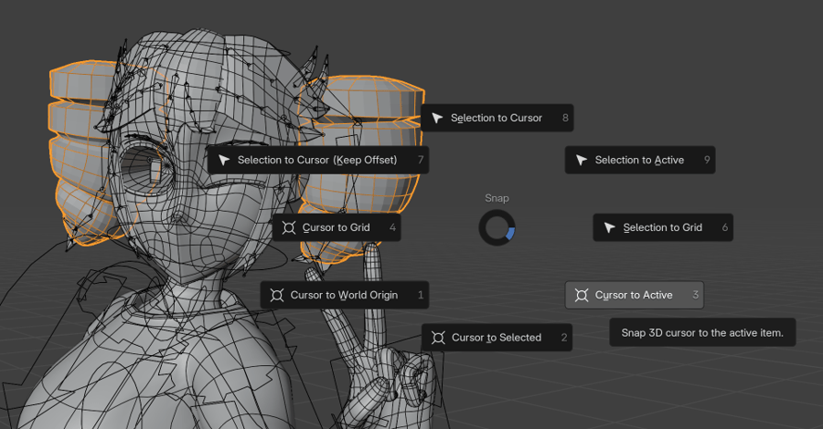Click arrow icon beside Selection to Cursor
The height and width of the screenshot is (429, 823).
coord(437,118)
